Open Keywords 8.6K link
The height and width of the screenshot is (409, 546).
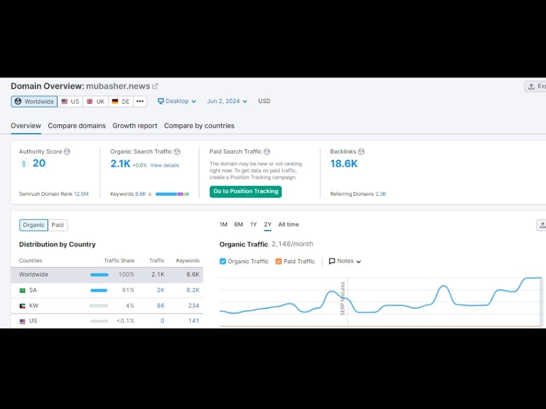point(141,194)
